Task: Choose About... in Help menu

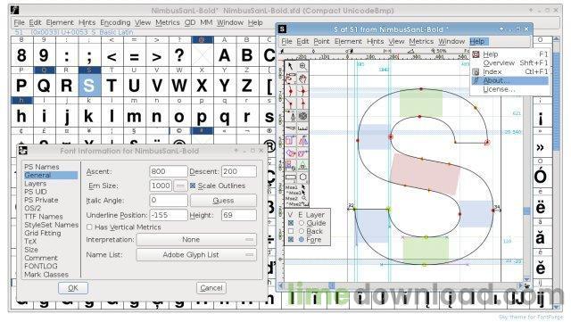Action: point(509,80)
